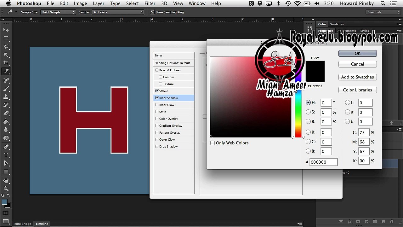The height and width of the screenshot is (227, 403).
Task: Toggle Quick Mask mode icon
Action: point(6,213)
